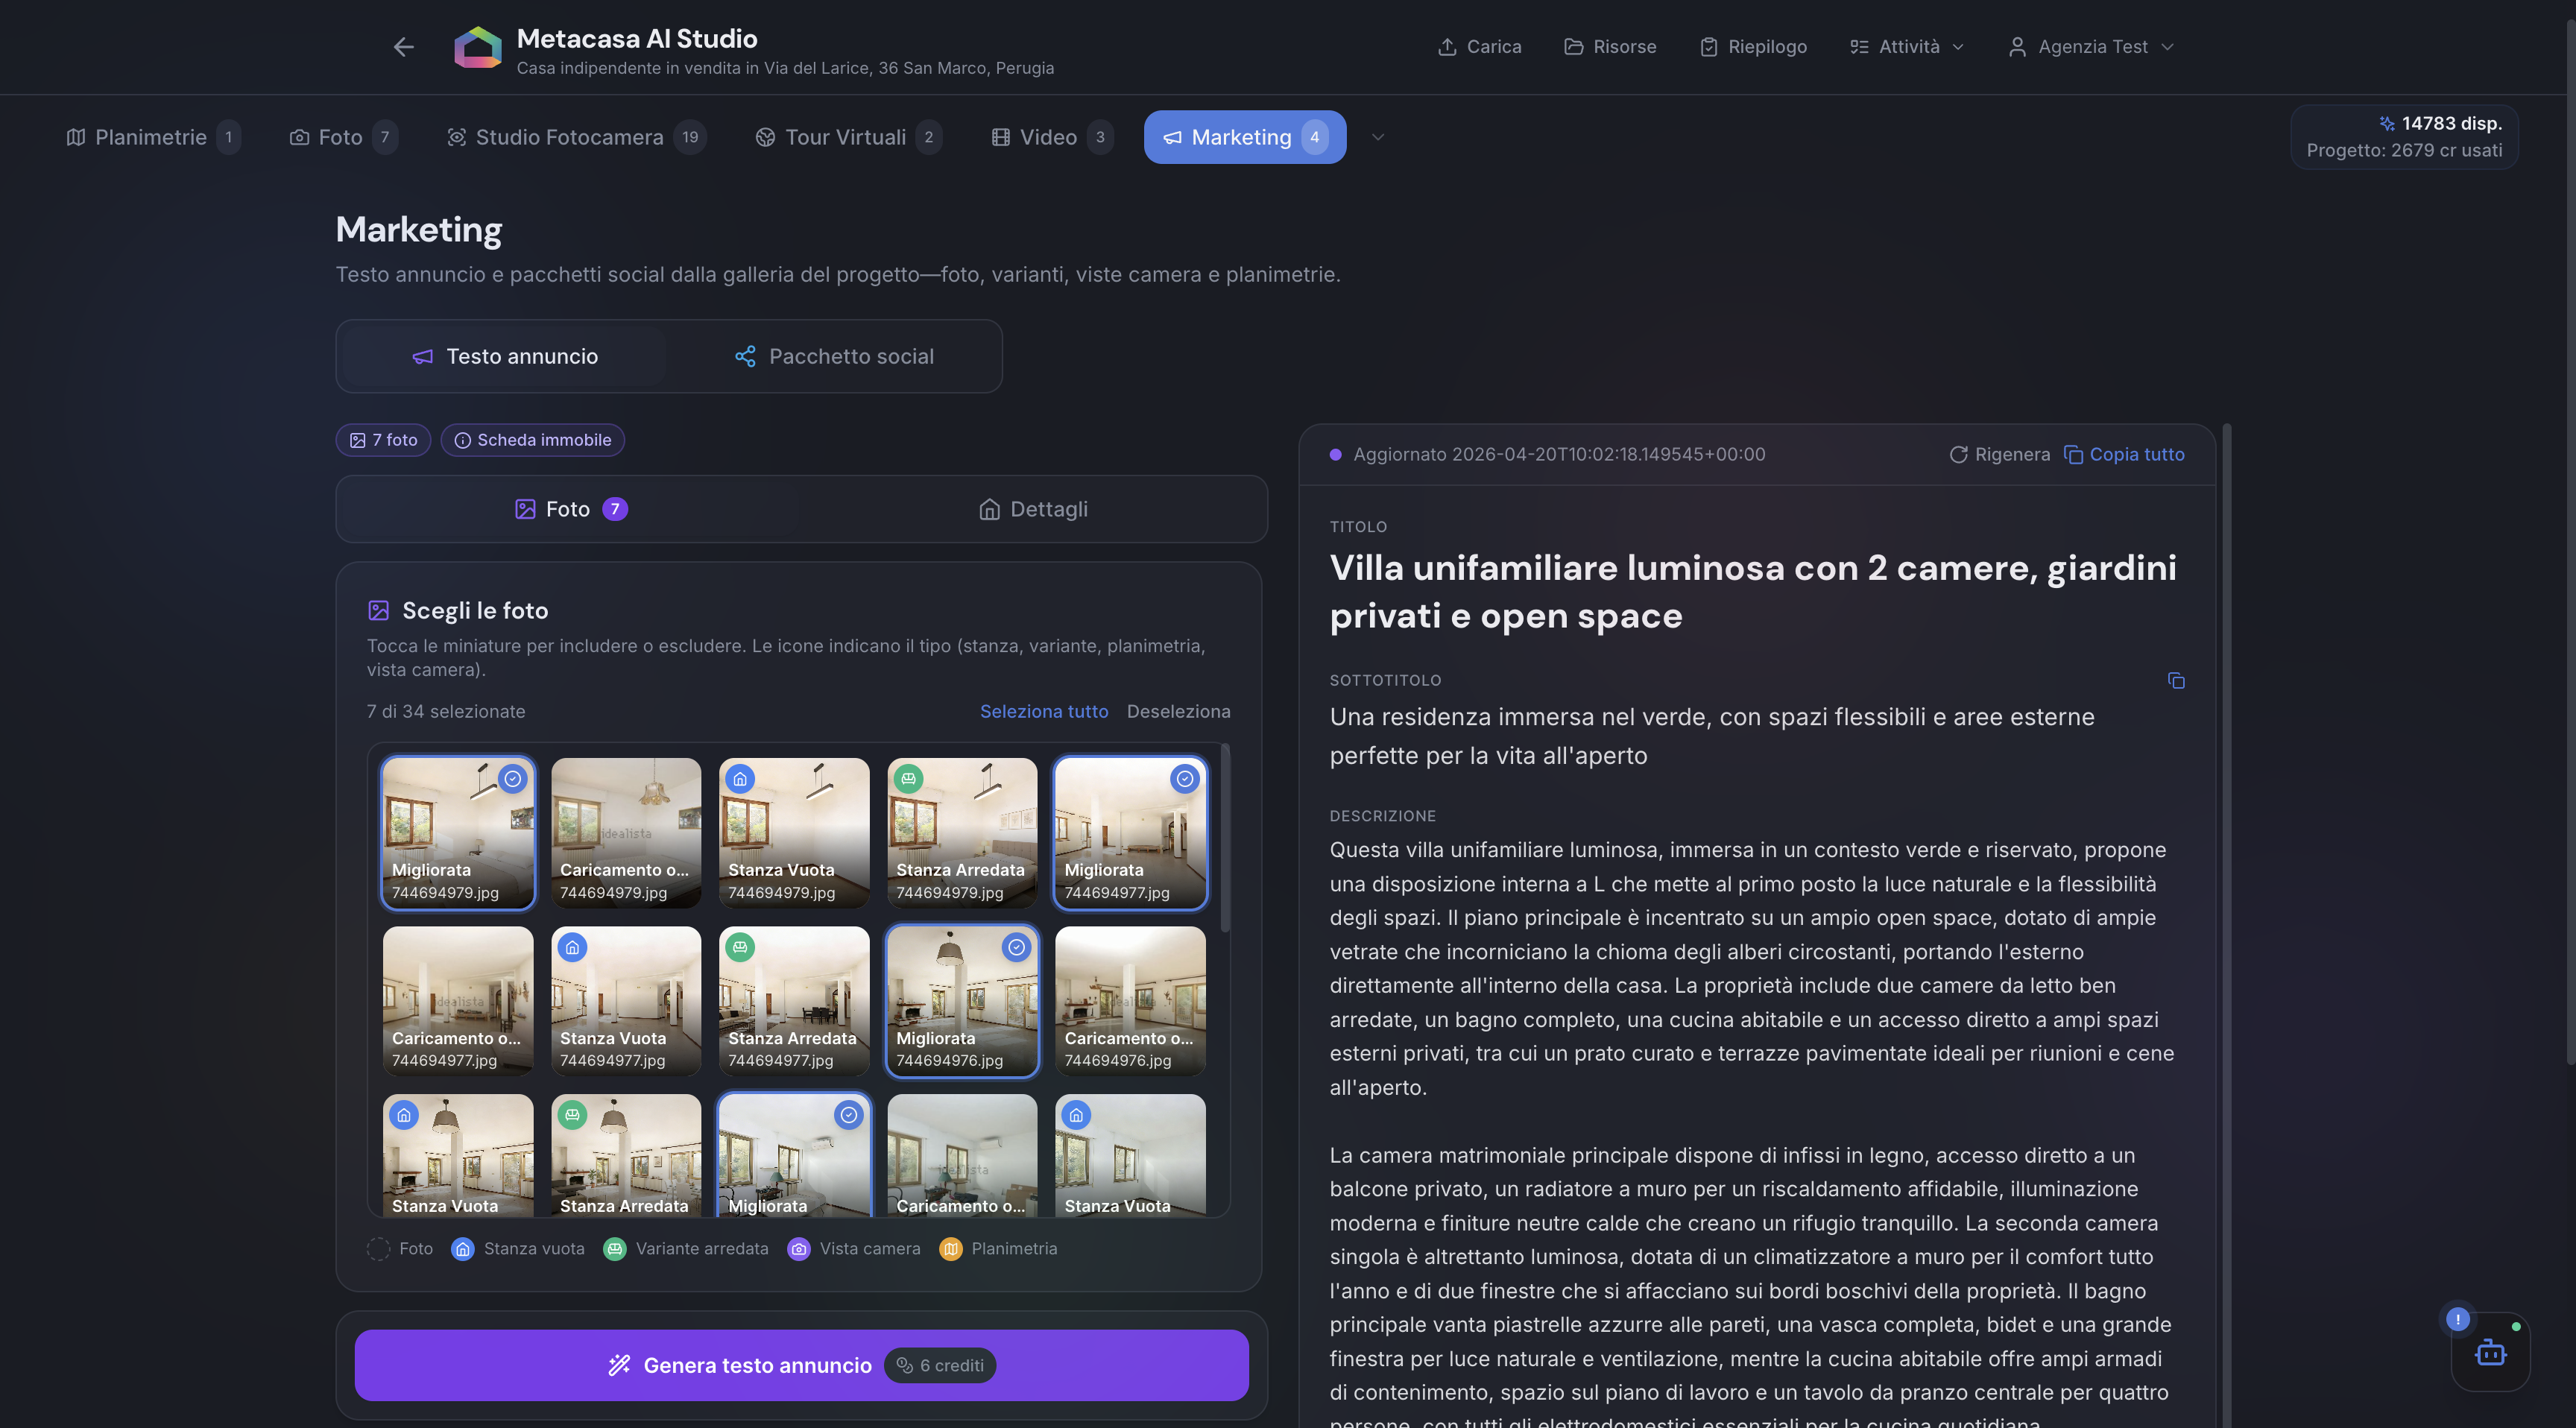Click the credits sparkle icon

2386,123
